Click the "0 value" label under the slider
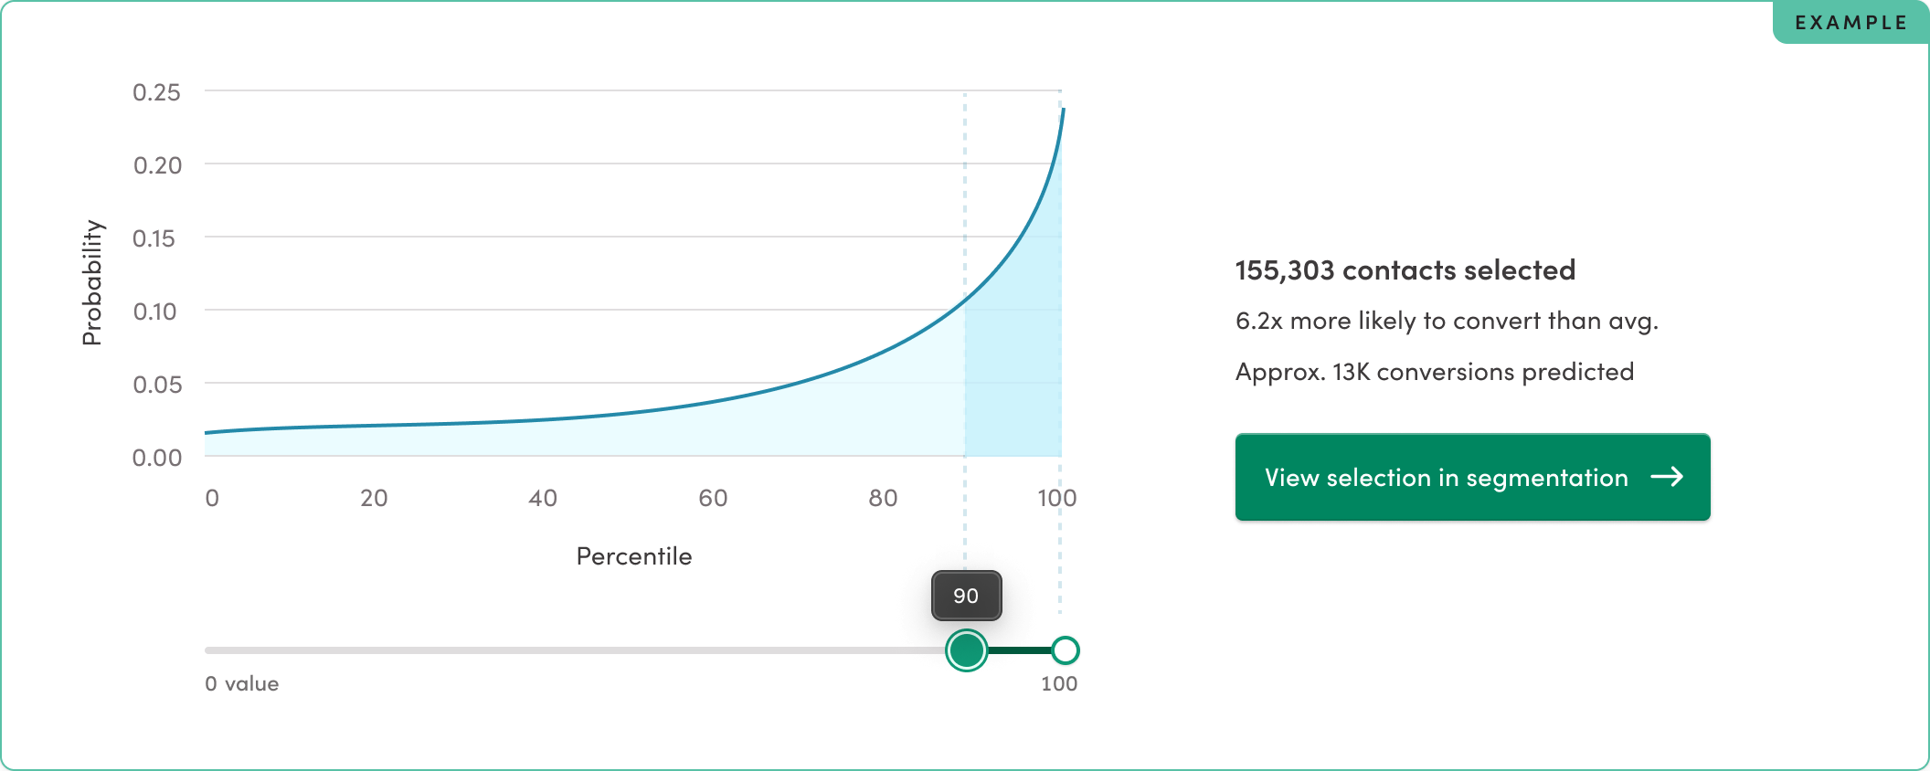Image resolution: width=1930 pixels, height=771 pixels. [241, 683]
